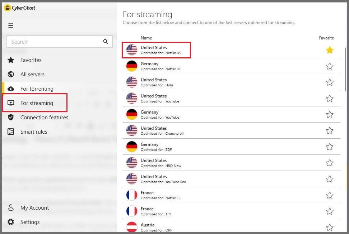The height and width of the screenshot is (234, 349).
Task: Select United States Hulu server
Action: 232,82
